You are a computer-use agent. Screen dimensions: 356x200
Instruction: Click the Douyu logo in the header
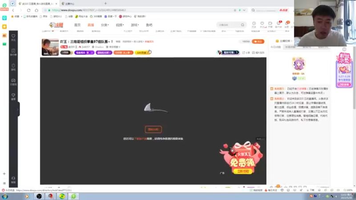[x=56, y=25]
